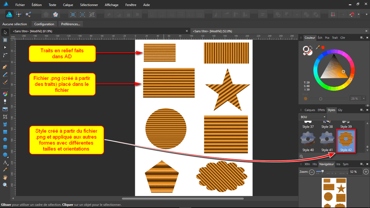Click the red recent color swatch
This screenshot has width=370, height=208.
coord(323,47)
